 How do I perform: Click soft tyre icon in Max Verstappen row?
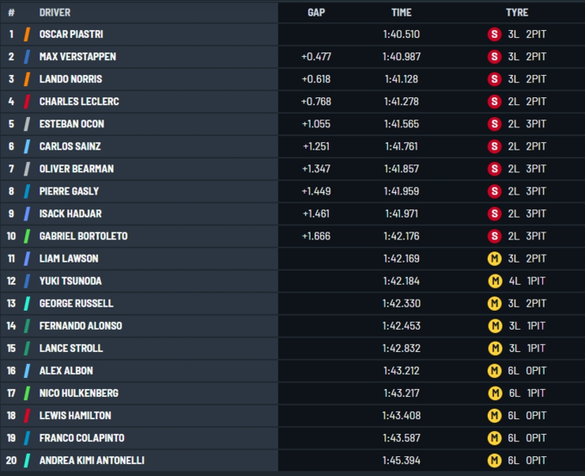(494, 57)
